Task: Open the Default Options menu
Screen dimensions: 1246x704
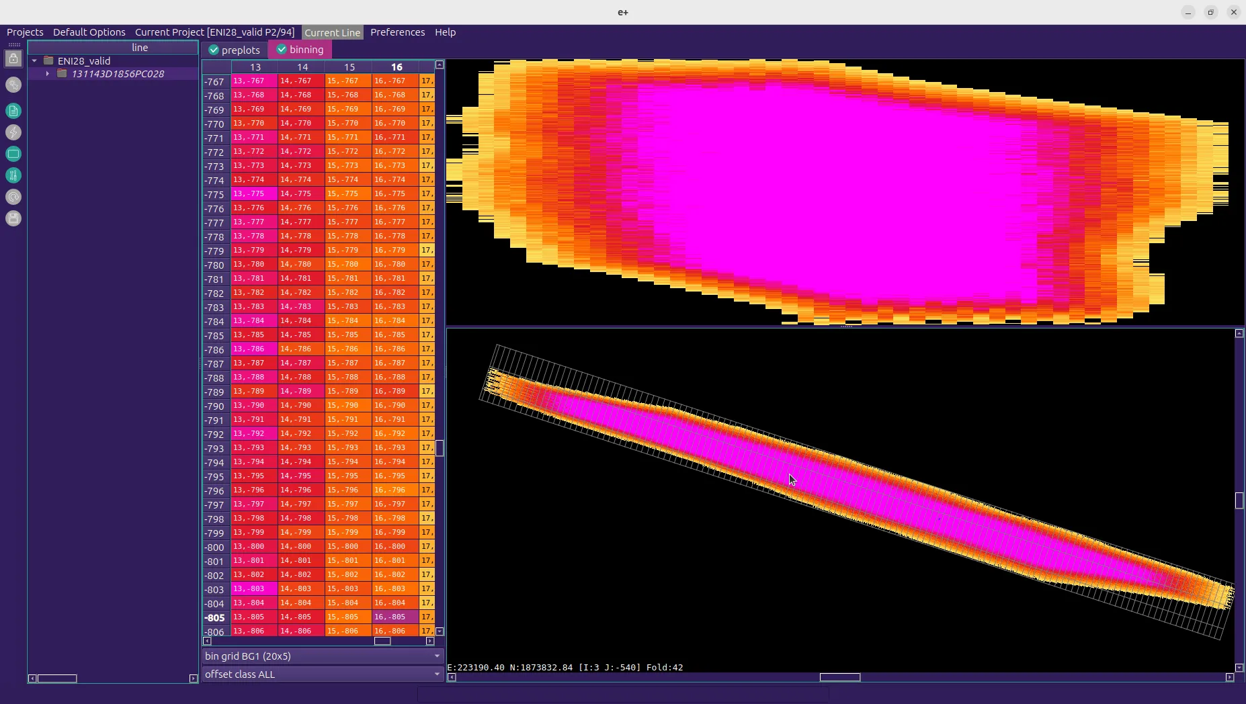Action: point(89,32)
